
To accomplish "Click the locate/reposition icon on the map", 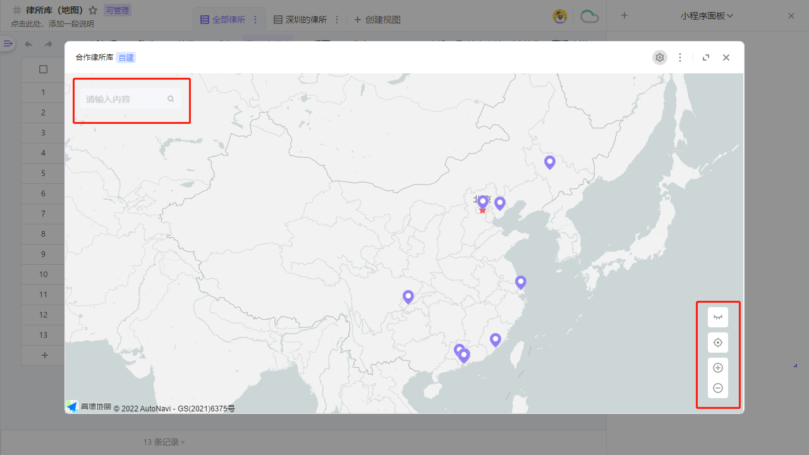I will 717,342.
